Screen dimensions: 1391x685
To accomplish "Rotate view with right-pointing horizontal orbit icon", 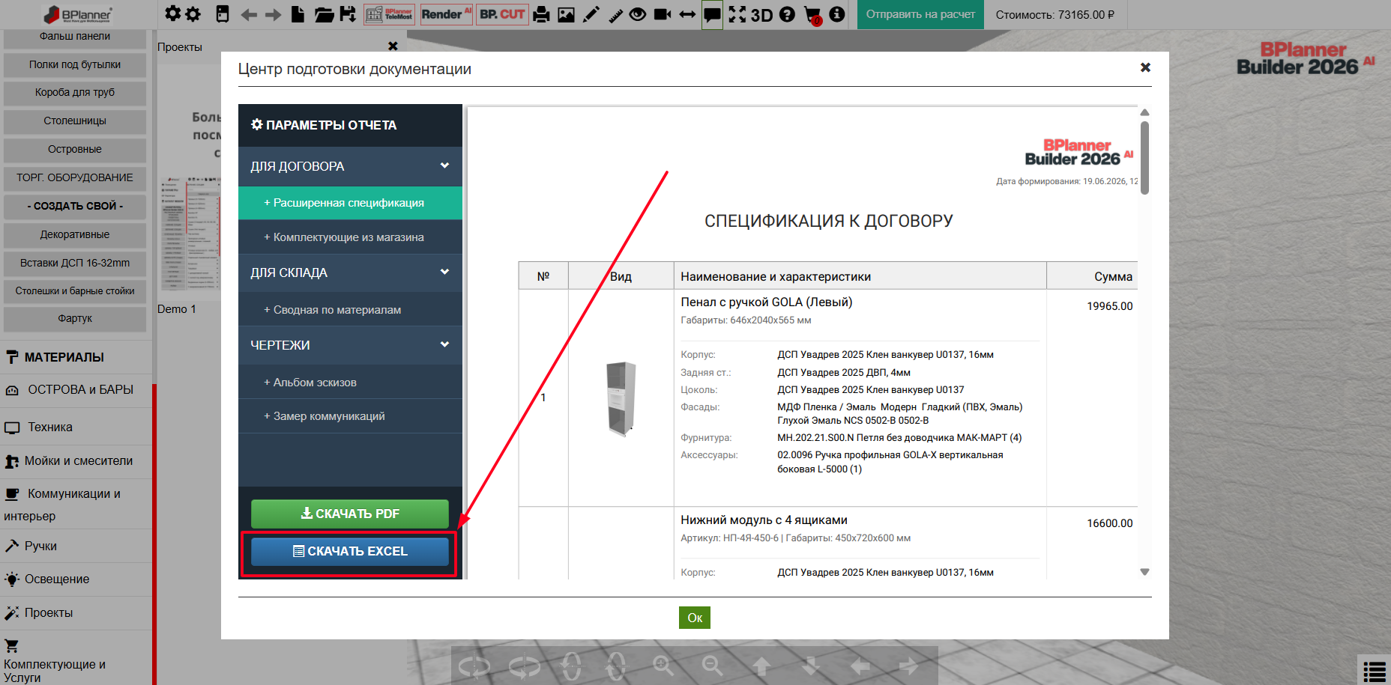I will (x=524, y=666).
